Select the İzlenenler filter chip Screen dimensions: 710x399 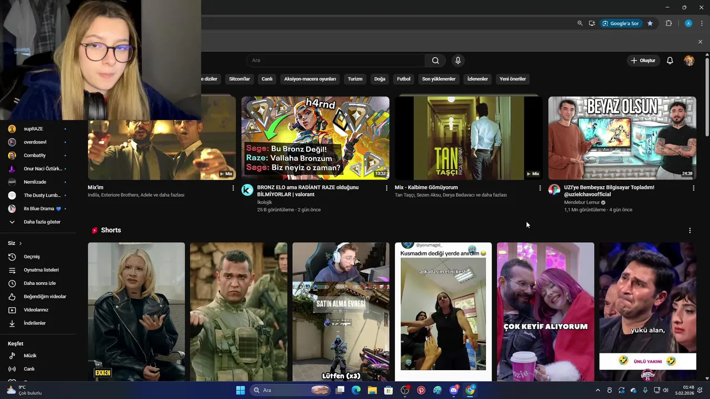pyautogui.click(x=478, y=79)
